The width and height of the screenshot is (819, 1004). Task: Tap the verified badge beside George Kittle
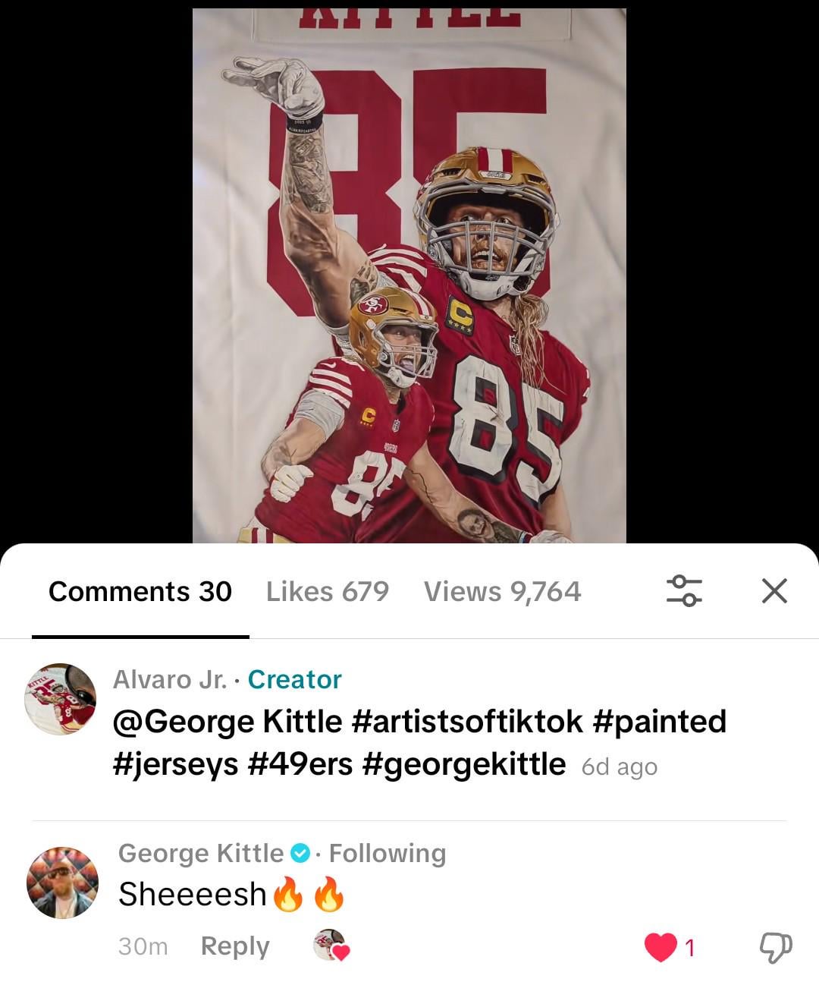[x=300, y=853]
